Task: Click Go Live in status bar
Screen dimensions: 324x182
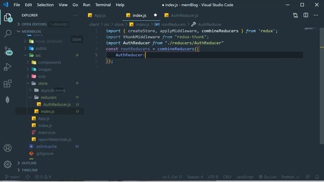Action: [268, 177]
